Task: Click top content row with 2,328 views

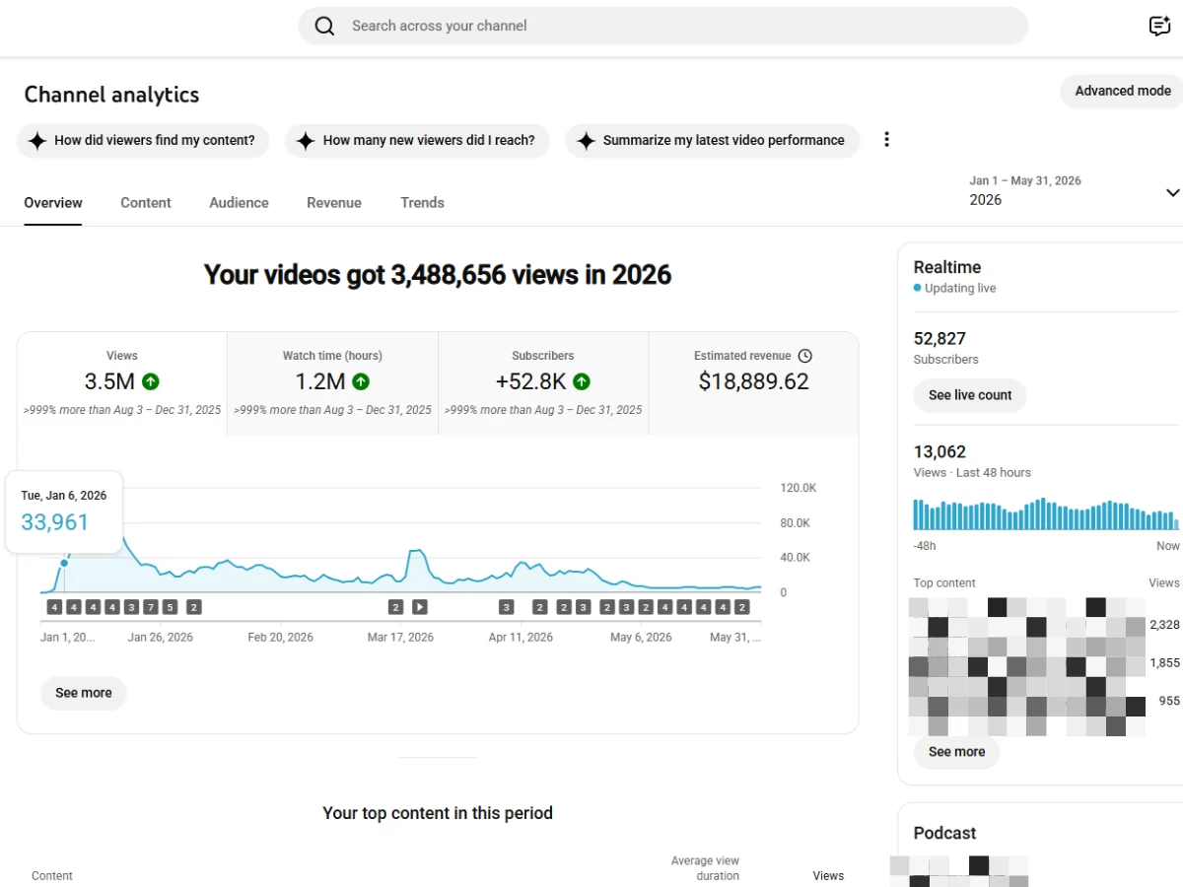Action: (1044, 625)
